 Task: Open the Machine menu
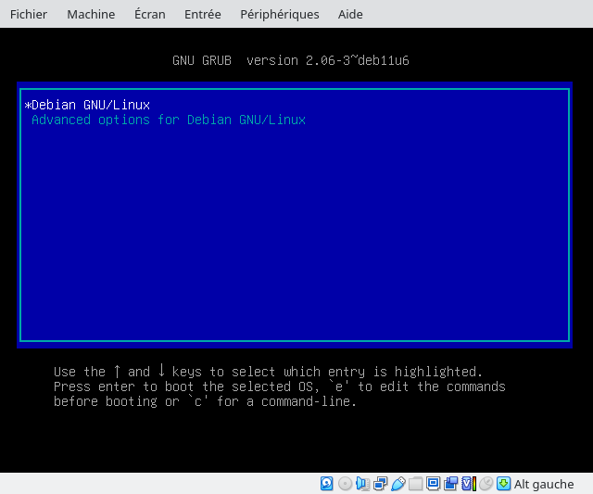coord(91,14)
